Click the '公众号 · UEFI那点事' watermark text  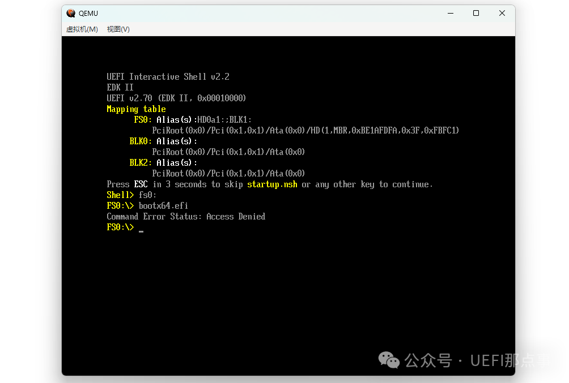476,360
